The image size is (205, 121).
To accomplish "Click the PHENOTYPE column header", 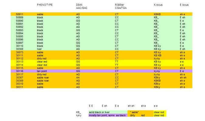I will tap(45, 5).
